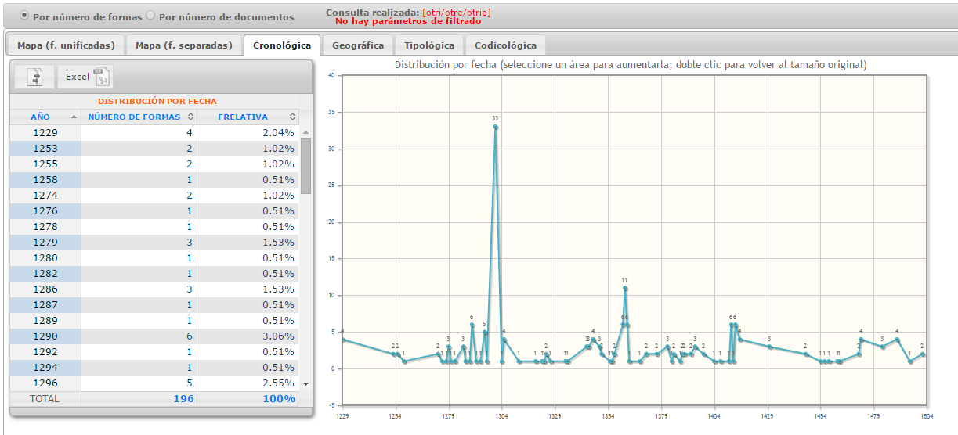The width and height of the screenshot is (958, 435).
Task: Open the Codicológica tab
Action: 505,45
